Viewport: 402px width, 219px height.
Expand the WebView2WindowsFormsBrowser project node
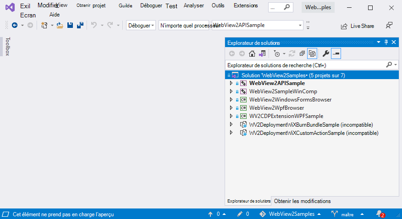coord(231,100)
